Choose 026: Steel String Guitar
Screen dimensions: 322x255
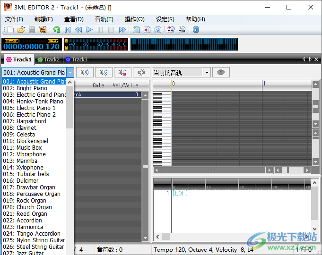(x=34, y=247)
